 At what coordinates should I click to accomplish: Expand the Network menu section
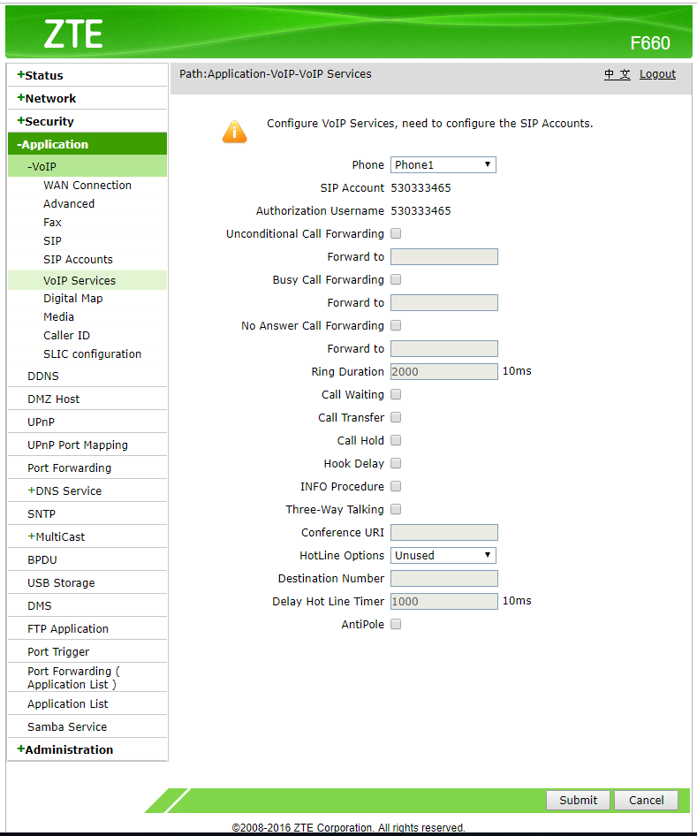[x=46, y=98]
